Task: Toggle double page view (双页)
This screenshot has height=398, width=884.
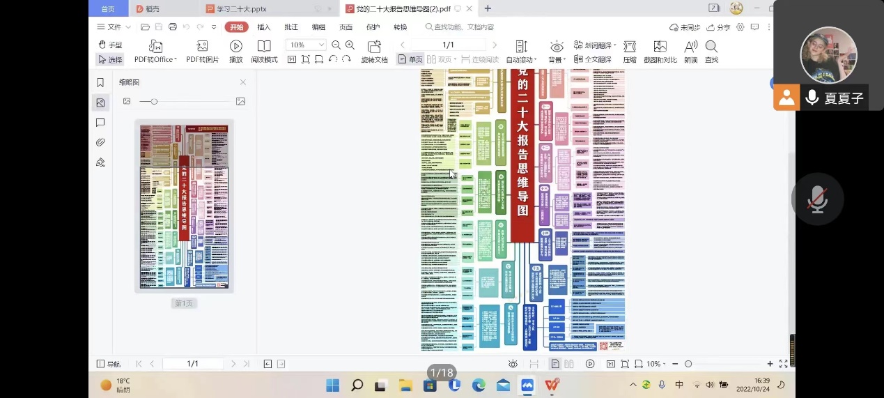Action: [x=441, y=59]
